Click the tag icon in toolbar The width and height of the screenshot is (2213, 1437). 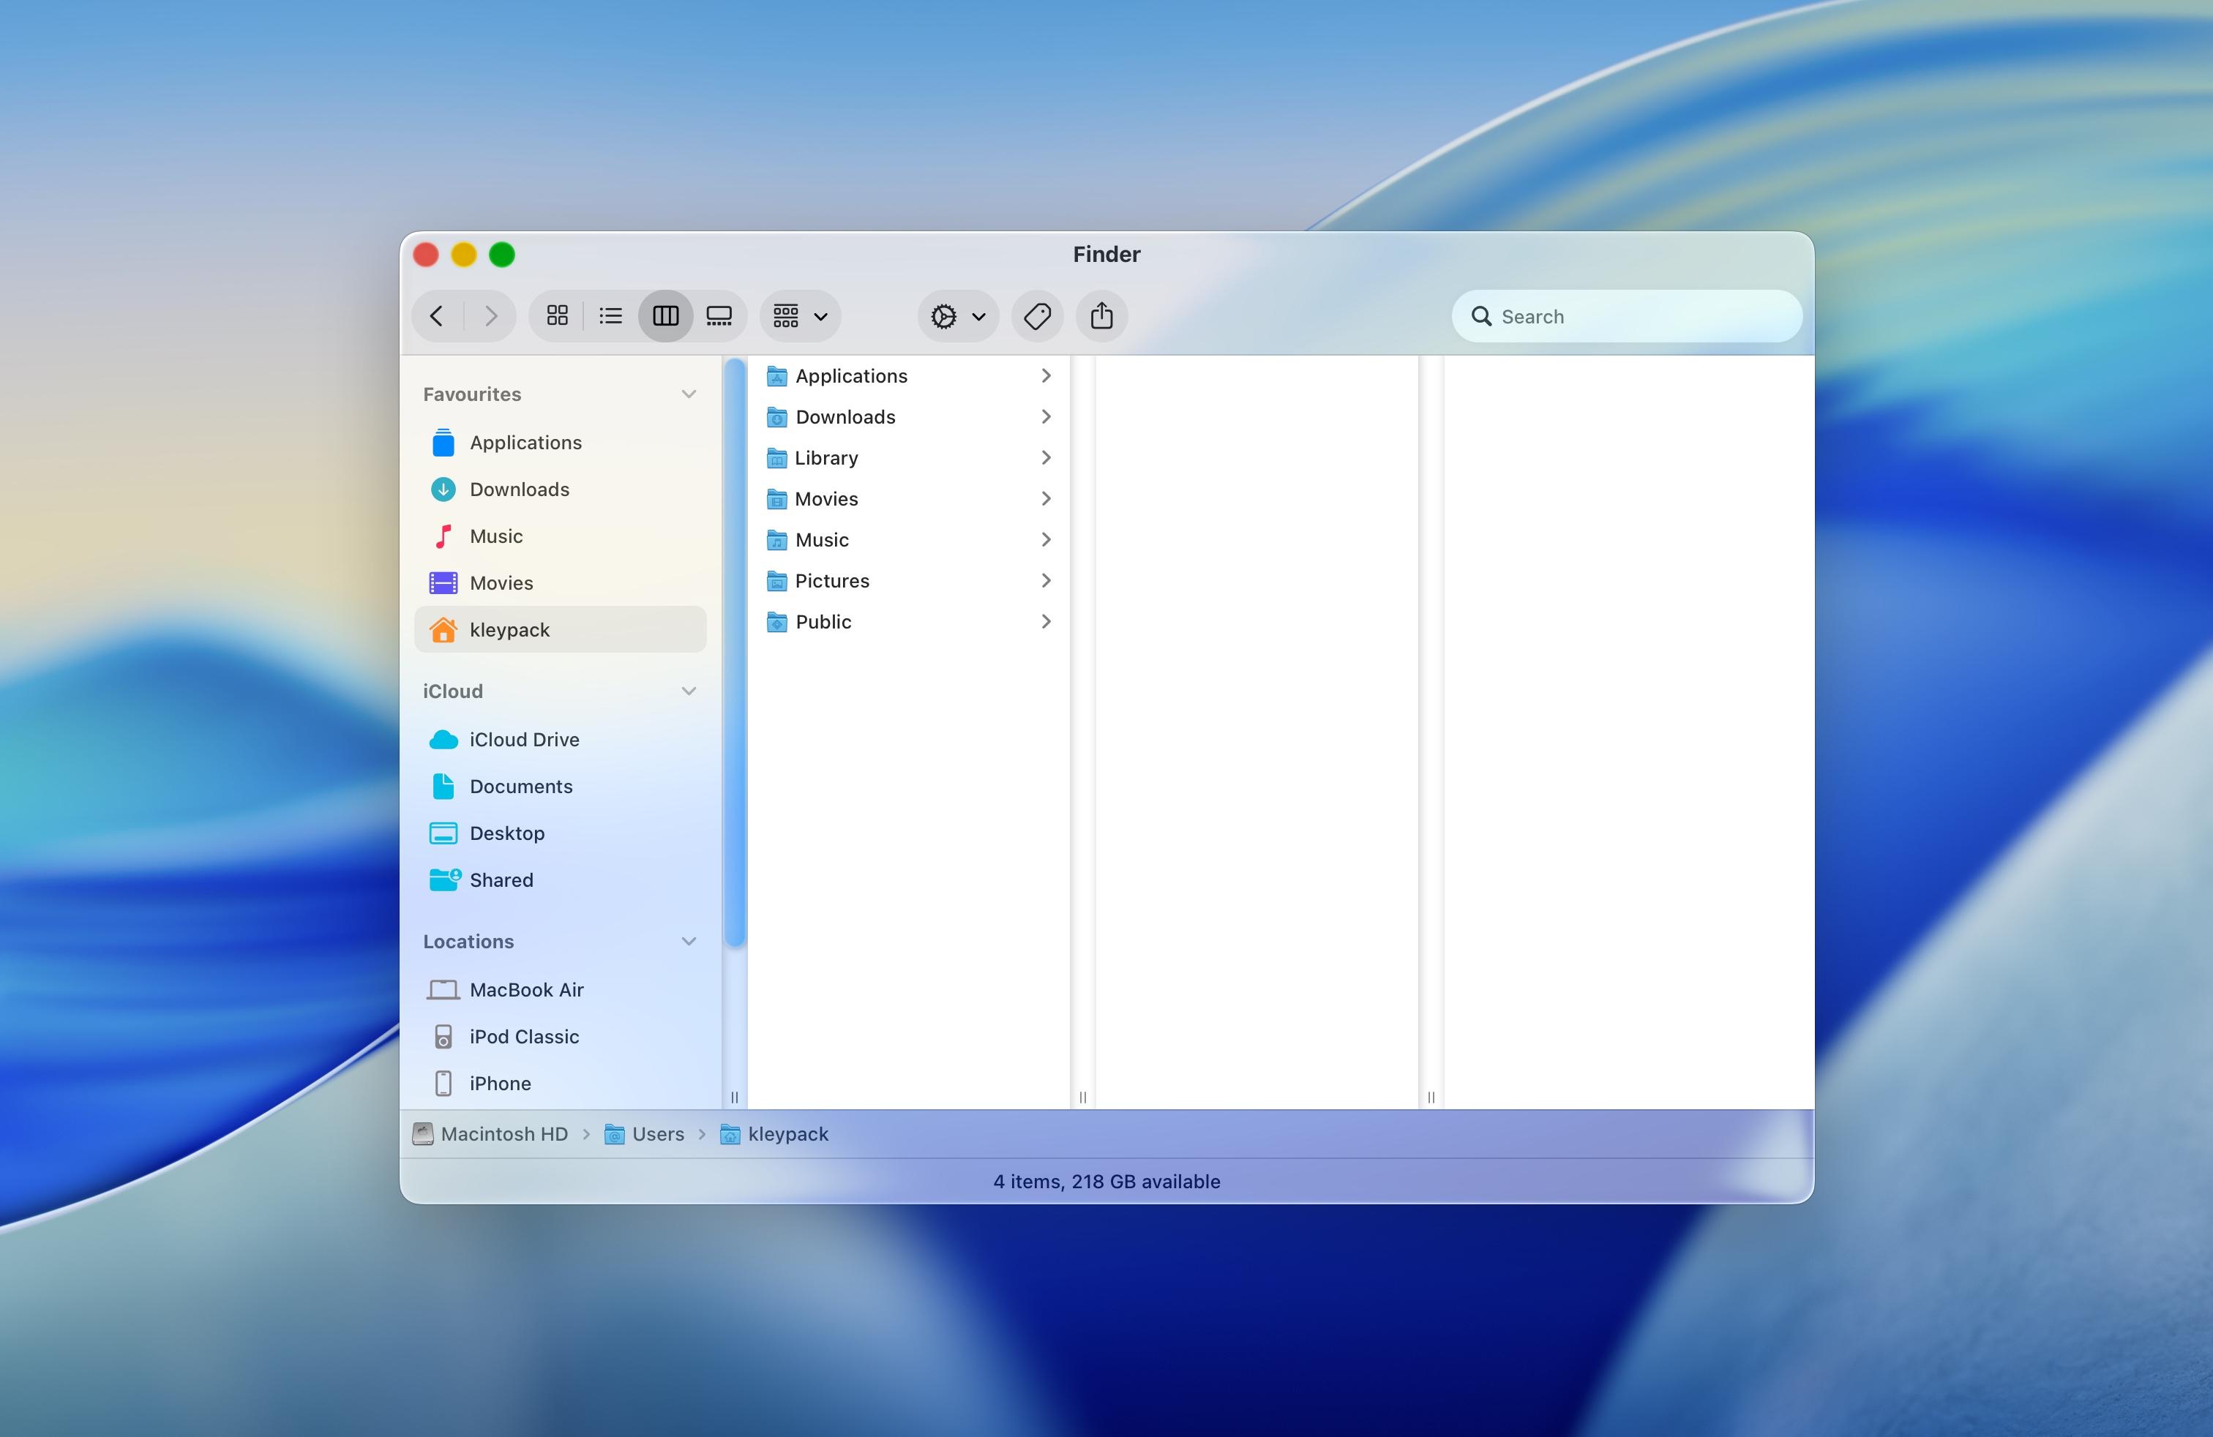pyautogui.click(x=1037, y=316)
